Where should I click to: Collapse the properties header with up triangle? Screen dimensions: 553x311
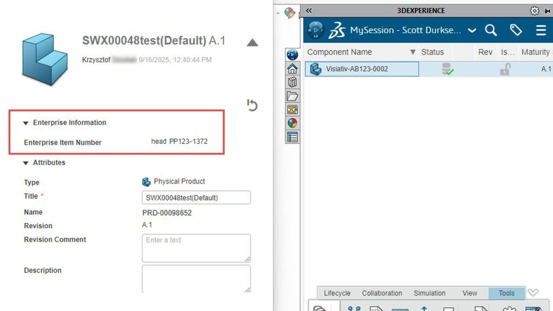[252, 43]
